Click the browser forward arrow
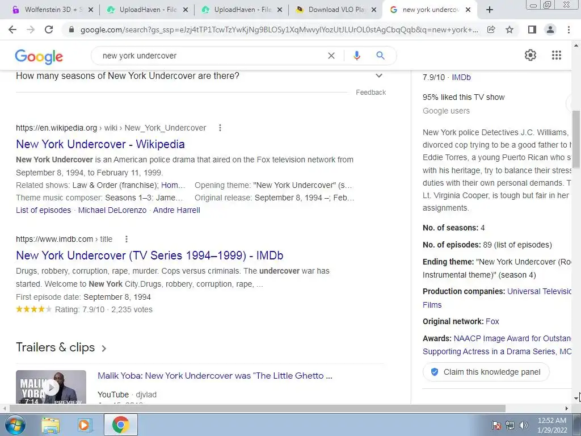 tap(31, 30)
